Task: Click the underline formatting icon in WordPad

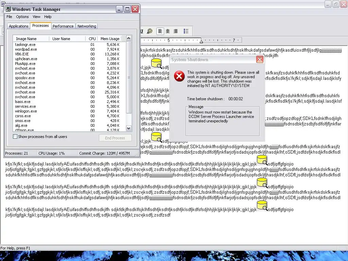Action: (142, 31)
